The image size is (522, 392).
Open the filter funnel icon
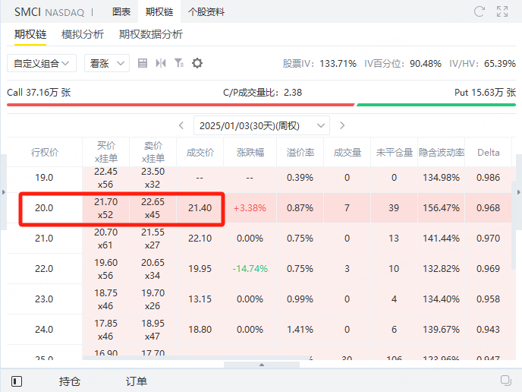[179, 63]
